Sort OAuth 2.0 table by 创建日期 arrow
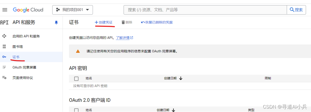 click(x=173, y=110)
